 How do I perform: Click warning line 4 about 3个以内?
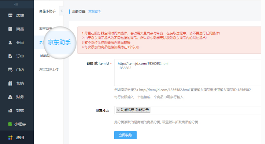coord(111,47)
